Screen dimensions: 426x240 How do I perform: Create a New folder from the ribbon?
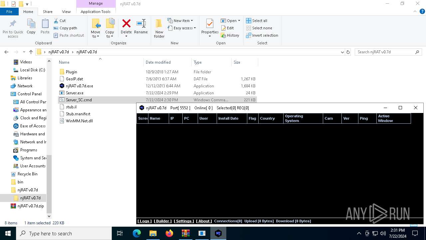pos(159,28)
